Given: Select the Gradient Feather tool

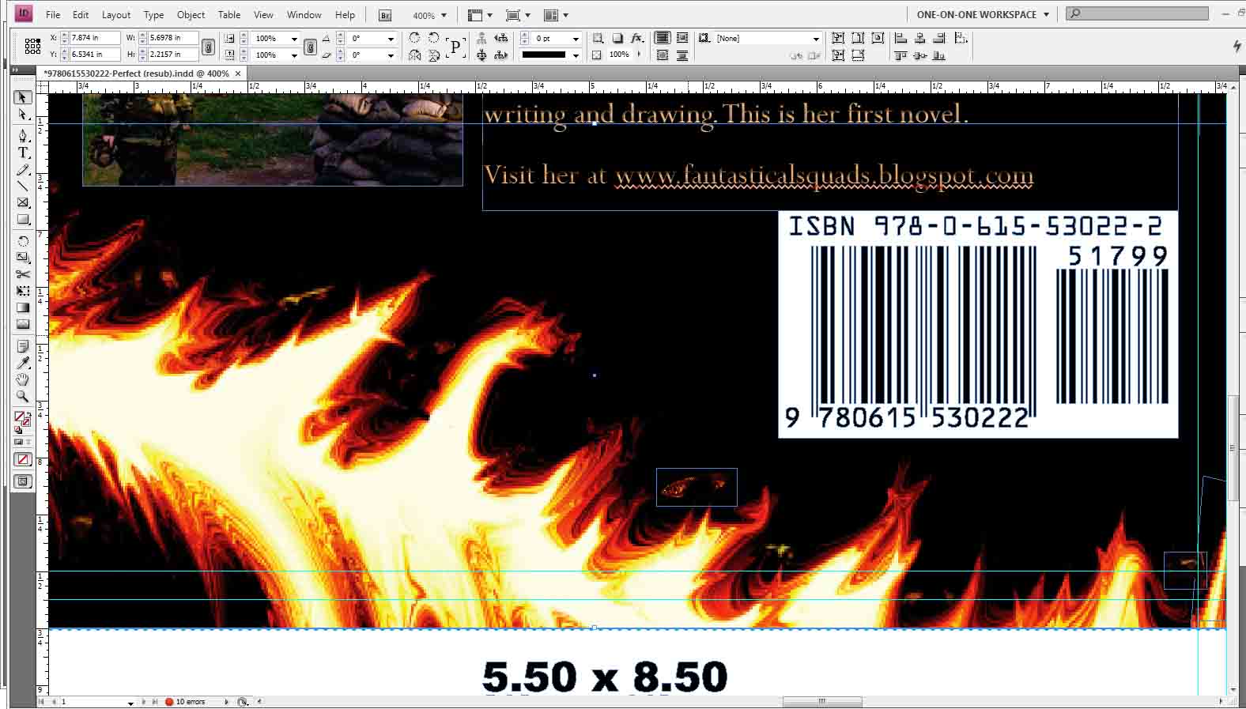Looking at the screenshot, I should pos(23,324).
